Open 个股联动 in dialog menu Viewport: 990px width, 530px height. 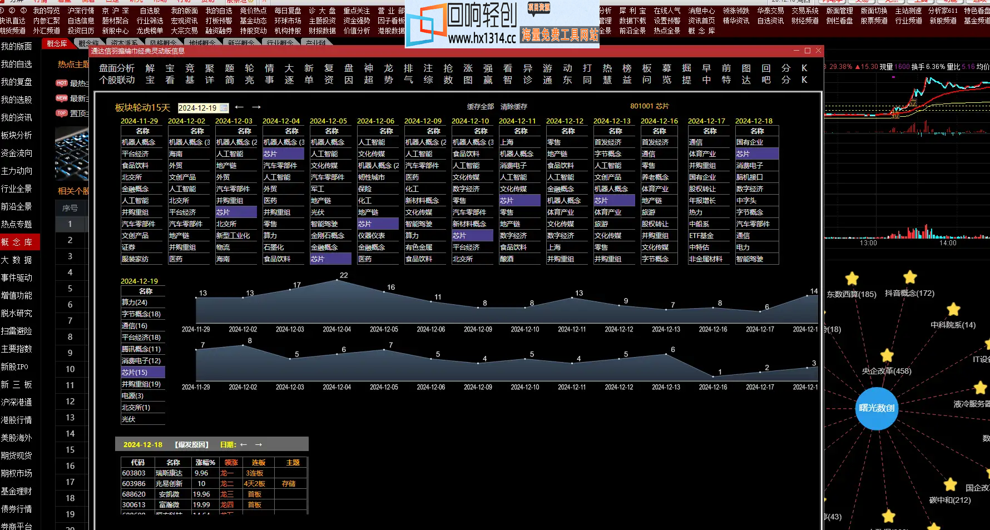pyautogui.click(x=117, y=80)
